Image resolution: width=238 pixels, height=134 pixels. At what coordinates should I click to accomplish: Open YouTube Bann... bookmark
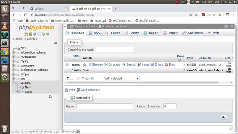tap(120, 20)
